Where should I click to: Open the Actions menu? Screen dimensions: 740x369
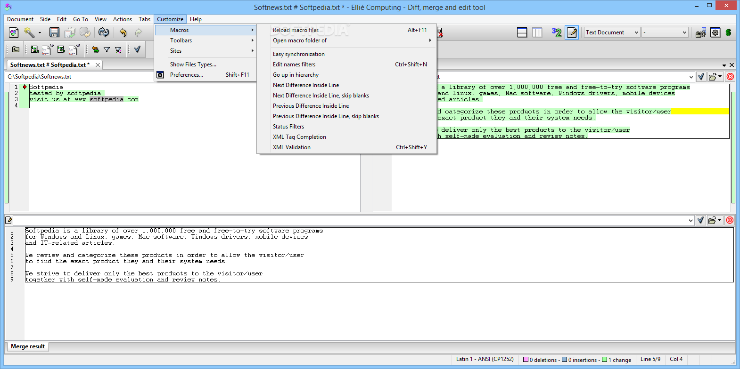(123, 19)
